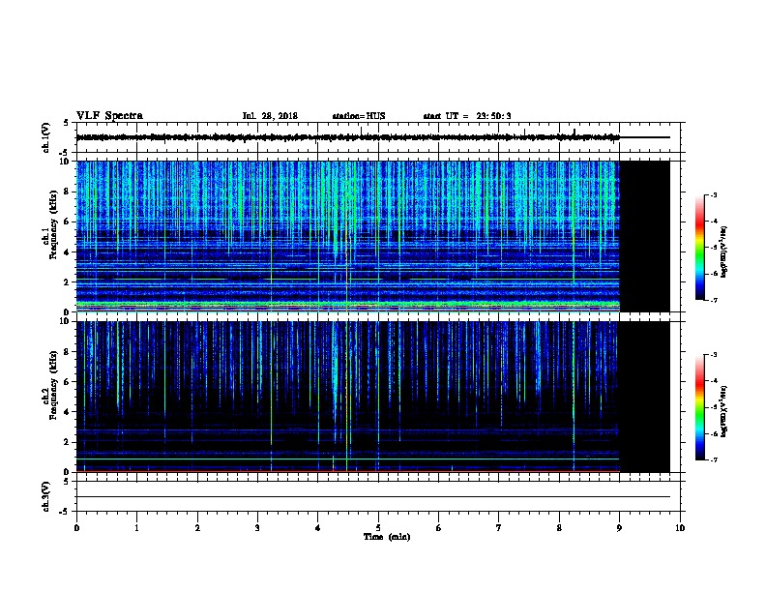Click the flat trace line in ch.3(V) panel
The height and width of the screenshot is (592, 766).
tap(373, 497)
